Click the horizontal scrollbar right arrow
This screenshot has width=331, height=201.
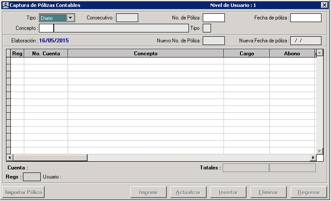313,158
